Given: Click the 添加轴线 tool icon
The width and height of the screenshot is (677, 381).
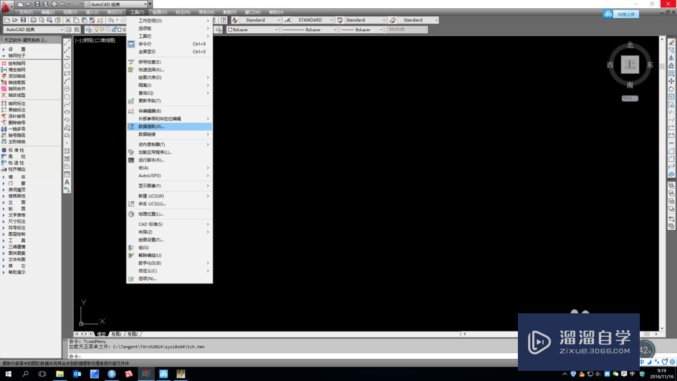Looking at the screenshot, I should 4,76.
